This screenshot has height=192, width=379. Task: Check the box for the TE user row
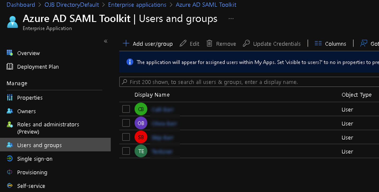coord(126,151)
